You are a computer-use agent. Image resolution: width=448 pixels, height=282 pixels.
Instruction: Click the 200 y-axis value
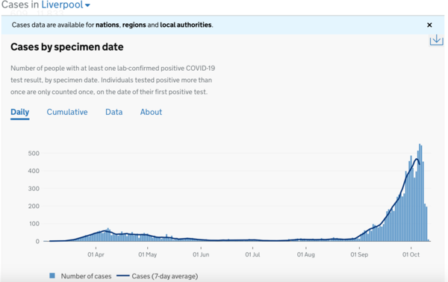34,207
